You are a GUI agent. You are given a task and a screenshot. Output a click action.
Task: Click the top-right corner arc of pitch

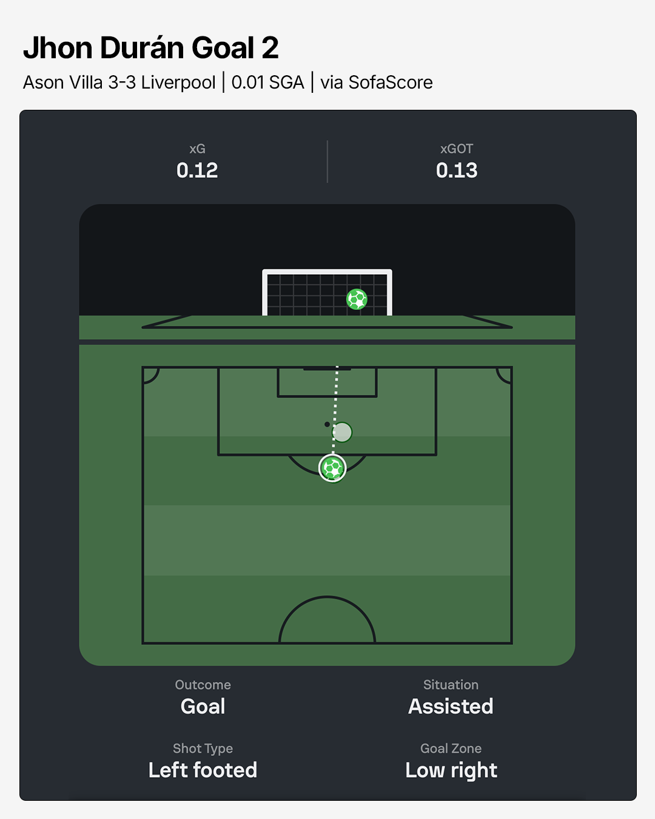tap(504, 375)
